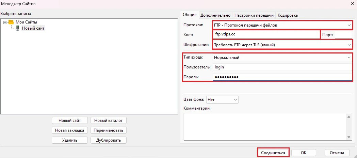This screenshot has height=158, width=357.
Task: Select the Кодировка tab
Action: [x=288, y=15]
